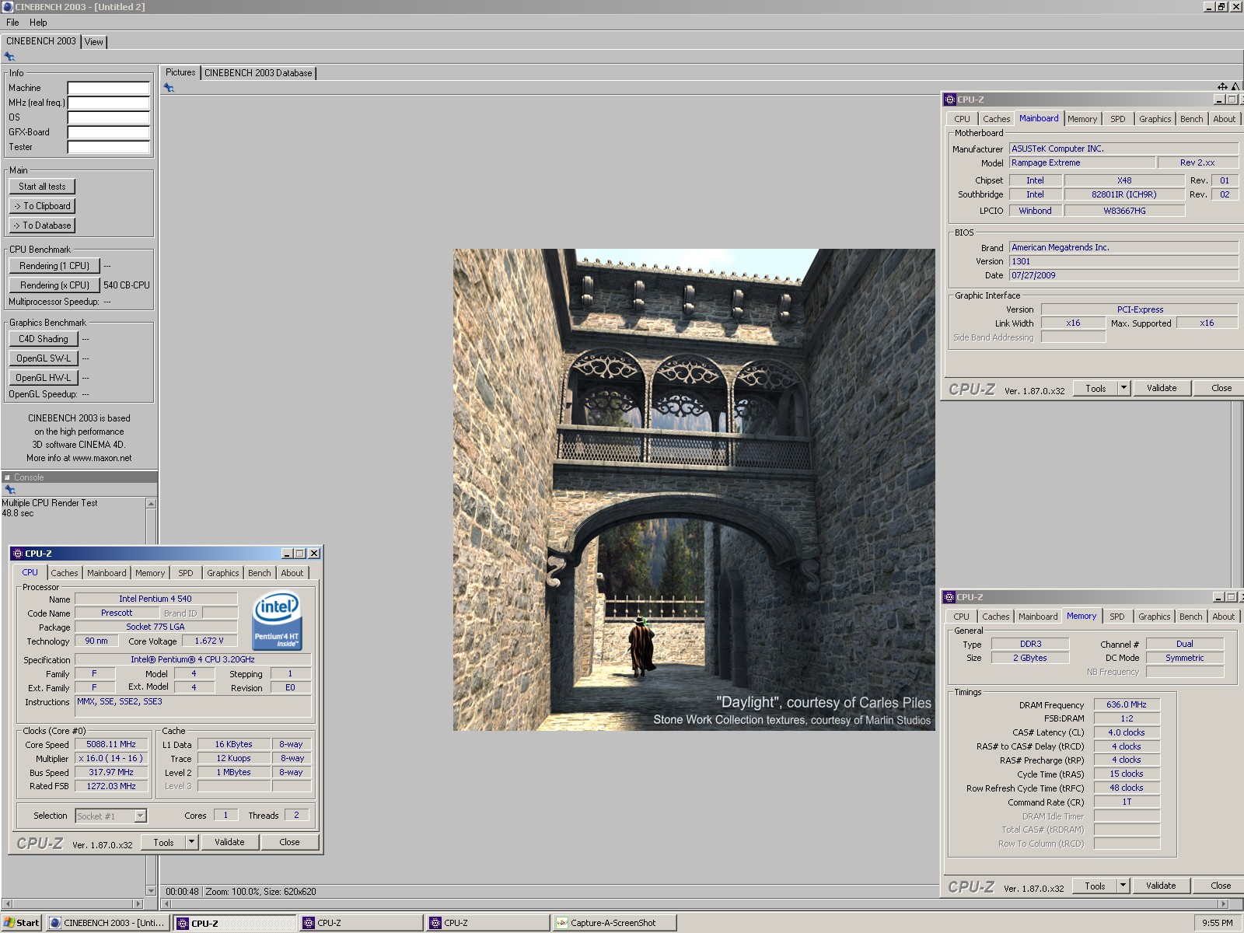Select the Pictures tab
Image resolution: width=1244 pixels, height=933 pixels.
(x=180, y=72)
